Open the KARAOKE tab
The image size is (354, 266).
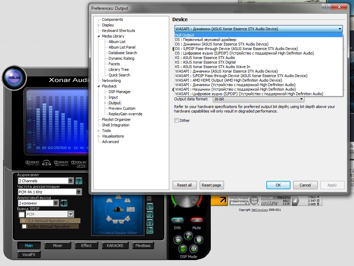tap(115, 246)
